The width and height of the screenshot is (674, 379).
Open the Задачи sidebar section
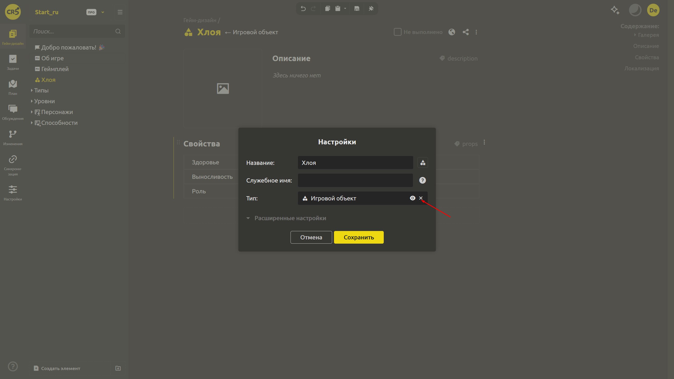[13, 62]
